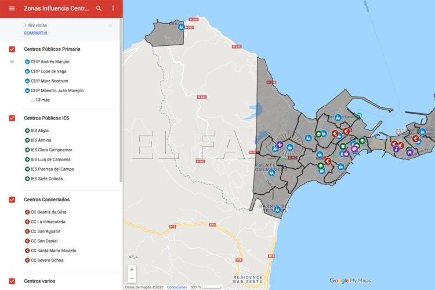Uncheck the Centros Públicos Primaria layer
The image size is (435, 290).
click(12, 49)
